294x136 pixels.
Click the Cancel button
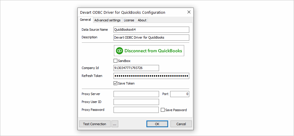point(181,124)
